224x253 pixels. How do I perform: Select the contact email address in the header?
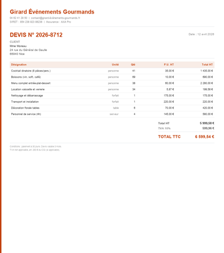click(x=55, y=18)
